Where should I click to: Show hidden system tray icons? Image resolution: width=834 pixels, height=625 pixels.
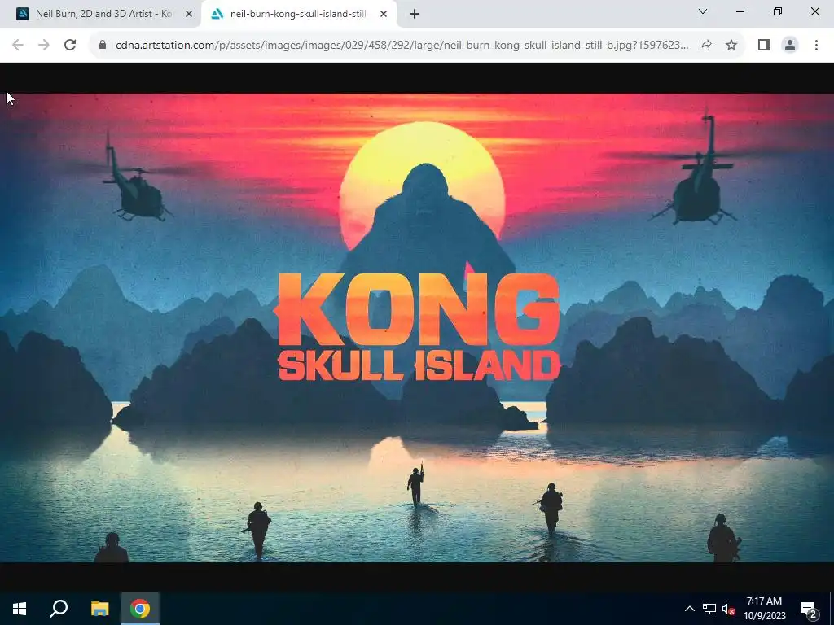pyautogui.click(x=689, y=609)
